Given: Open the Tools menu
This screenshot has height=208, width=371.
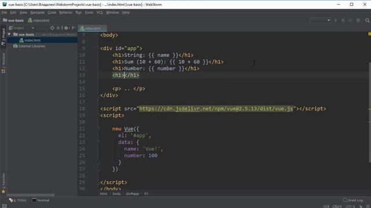Looking at the screenshot, I should 89,13.
